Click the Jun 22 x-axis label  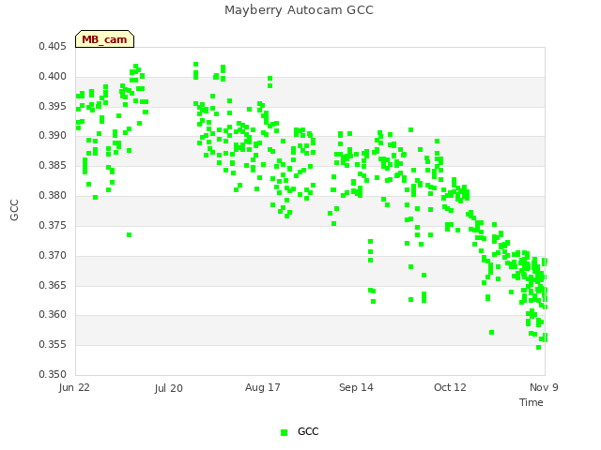click(x=74, y=387)
